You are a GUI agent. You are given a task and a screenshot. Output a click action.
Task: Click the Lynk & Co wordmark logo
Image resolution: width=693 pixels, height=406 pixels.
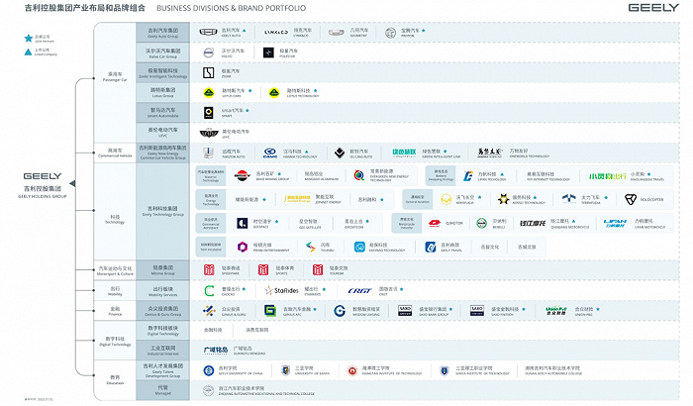(276, 33)
